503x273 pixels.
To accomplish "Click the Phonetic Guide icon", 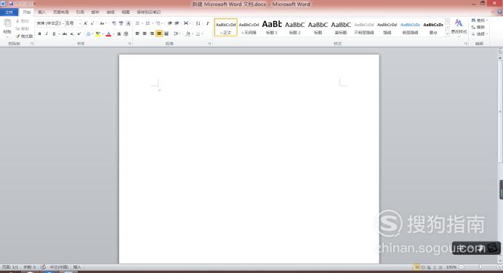I will 121,23.
